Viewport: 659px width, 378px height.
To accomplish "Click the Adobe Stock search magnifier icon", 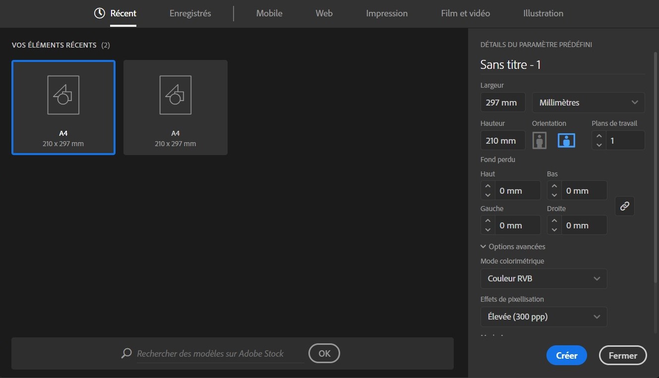I will tap(127, 353).
